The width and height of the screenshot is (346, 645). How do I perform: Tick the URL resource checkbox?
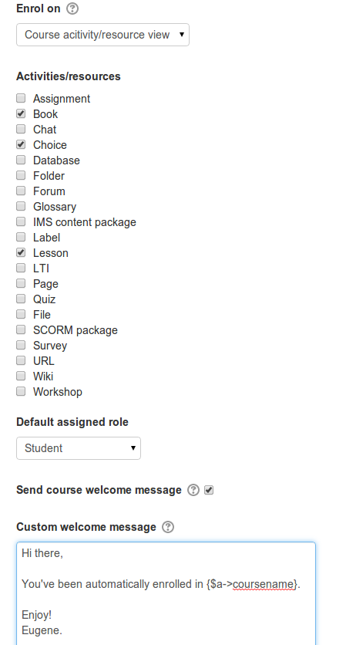click(x=21, y=360)
